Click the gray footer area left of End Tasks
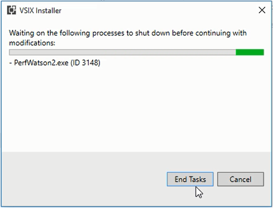Screen dimensions: 273x208 pos(84,179)
